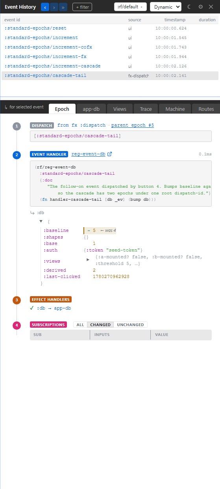Select the :standard-epochs/increment event row
This screenshot has height=489, width=220.
tap(110, 38)
